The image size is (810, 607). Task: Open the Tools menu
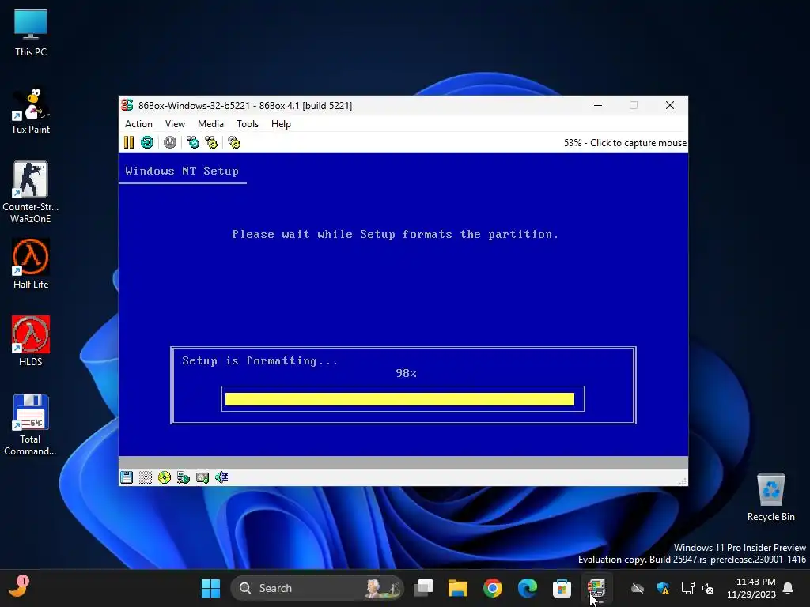click(x=248, y=124)
